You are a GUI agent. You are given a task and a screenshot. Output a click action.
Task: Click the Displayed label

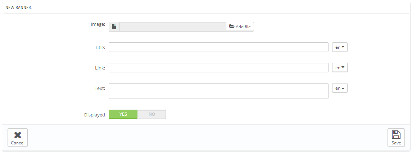tap(94, 115)
